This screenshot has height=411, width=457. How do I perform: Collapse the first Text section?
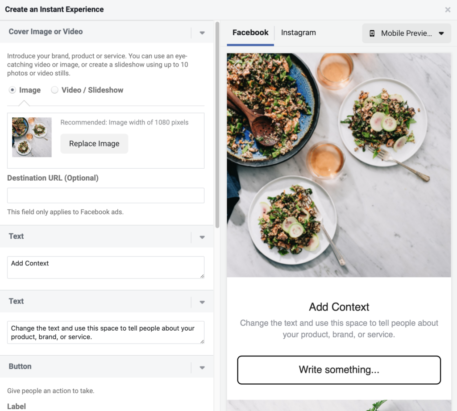pyautogui.click(x=202, y=237)
